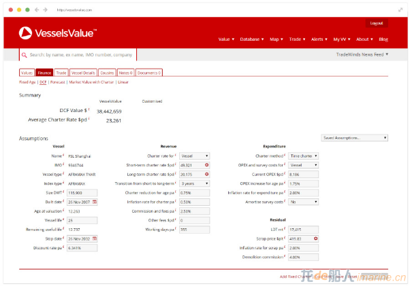Screen dimensions: 410x286
Task: Reset the long-term charter rate value
Action: point(206,174)
